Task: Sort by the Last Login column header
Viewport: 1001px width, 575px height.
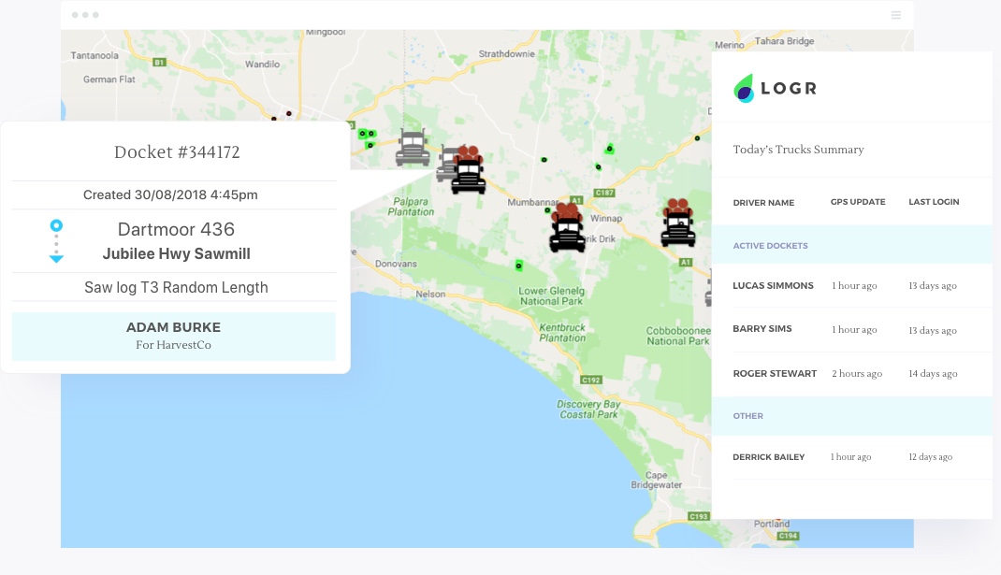Action: pyautogui.click(x=934, y=202)
